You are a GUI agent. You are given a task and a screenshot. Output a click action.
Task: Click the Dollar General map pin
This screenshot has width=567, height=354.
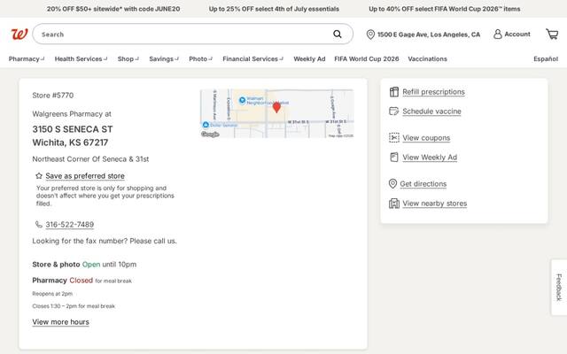click(206, 125)
